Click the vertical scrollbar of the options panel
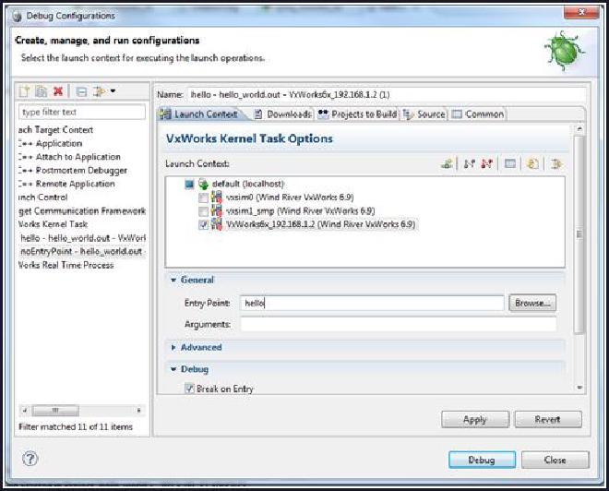 pos(579,234)
